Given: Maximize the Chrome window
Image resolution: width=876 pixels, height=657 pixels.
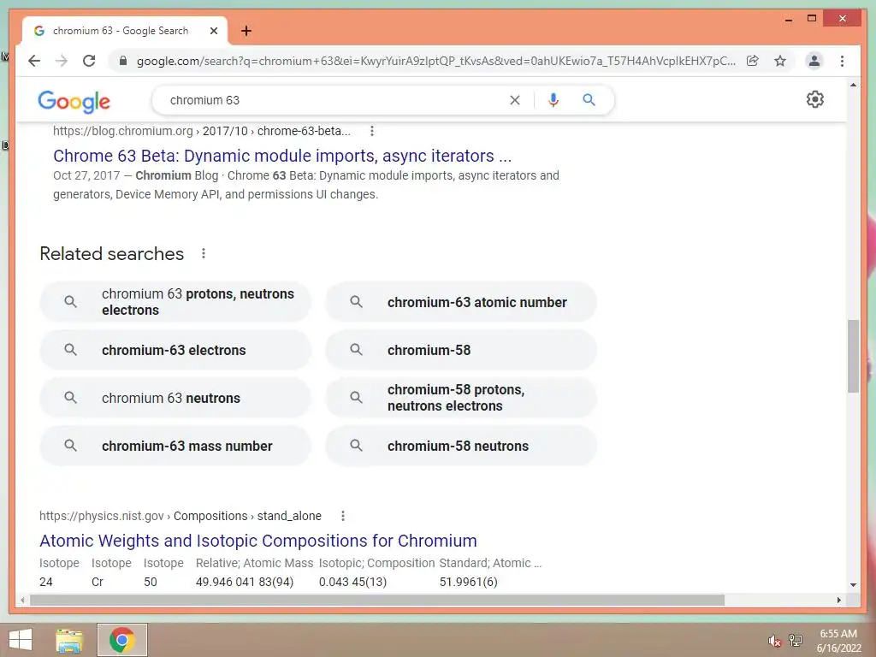Looking at the screenshot, I should (x=812, y=19).
